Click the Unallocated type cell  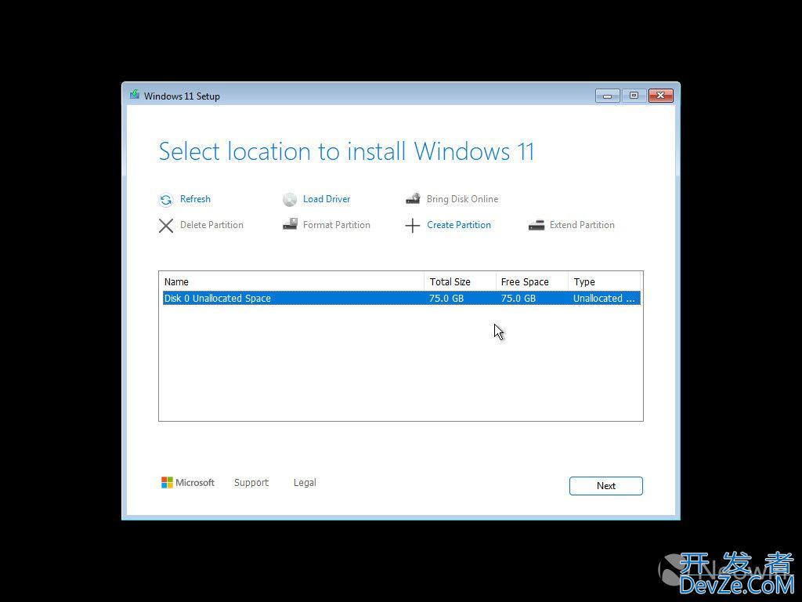click(x=604, y=299)
